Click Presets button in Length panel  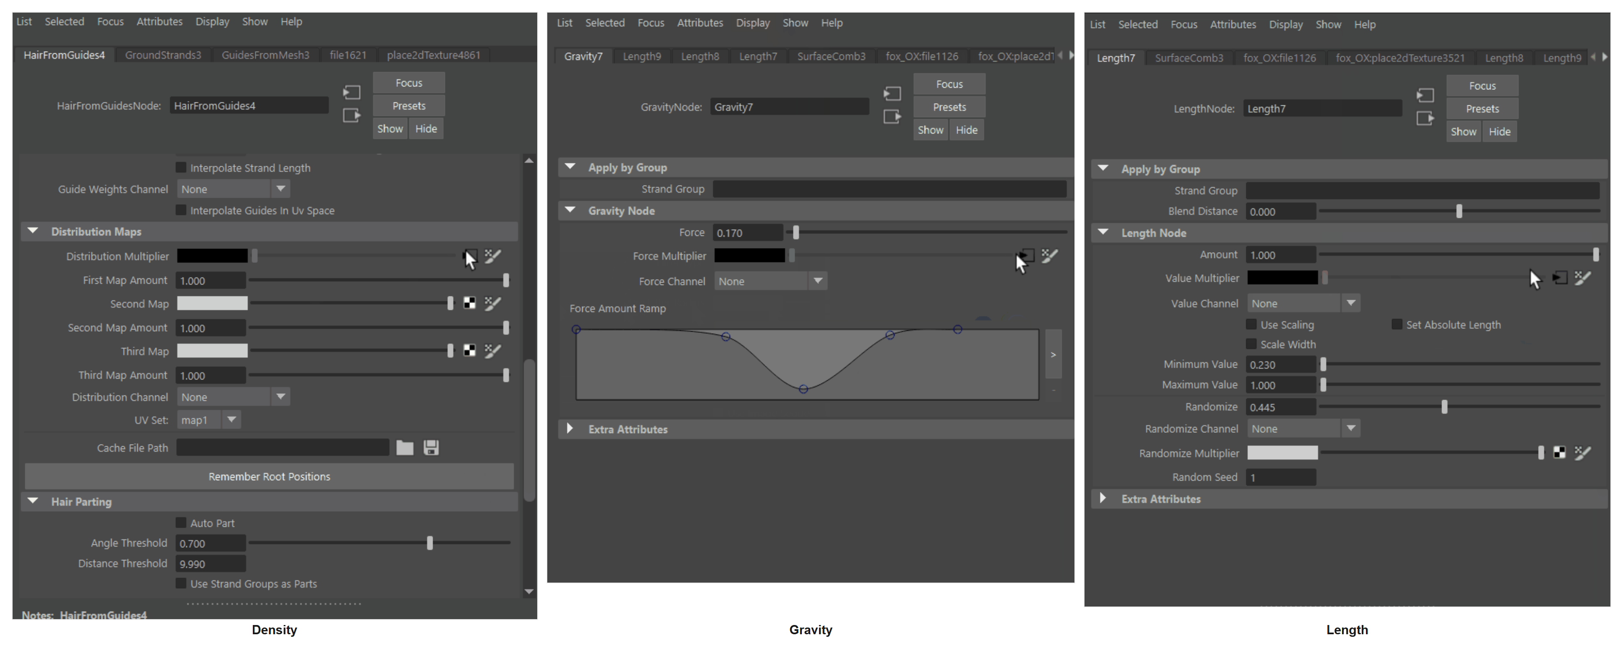(x=1483, y=109)
